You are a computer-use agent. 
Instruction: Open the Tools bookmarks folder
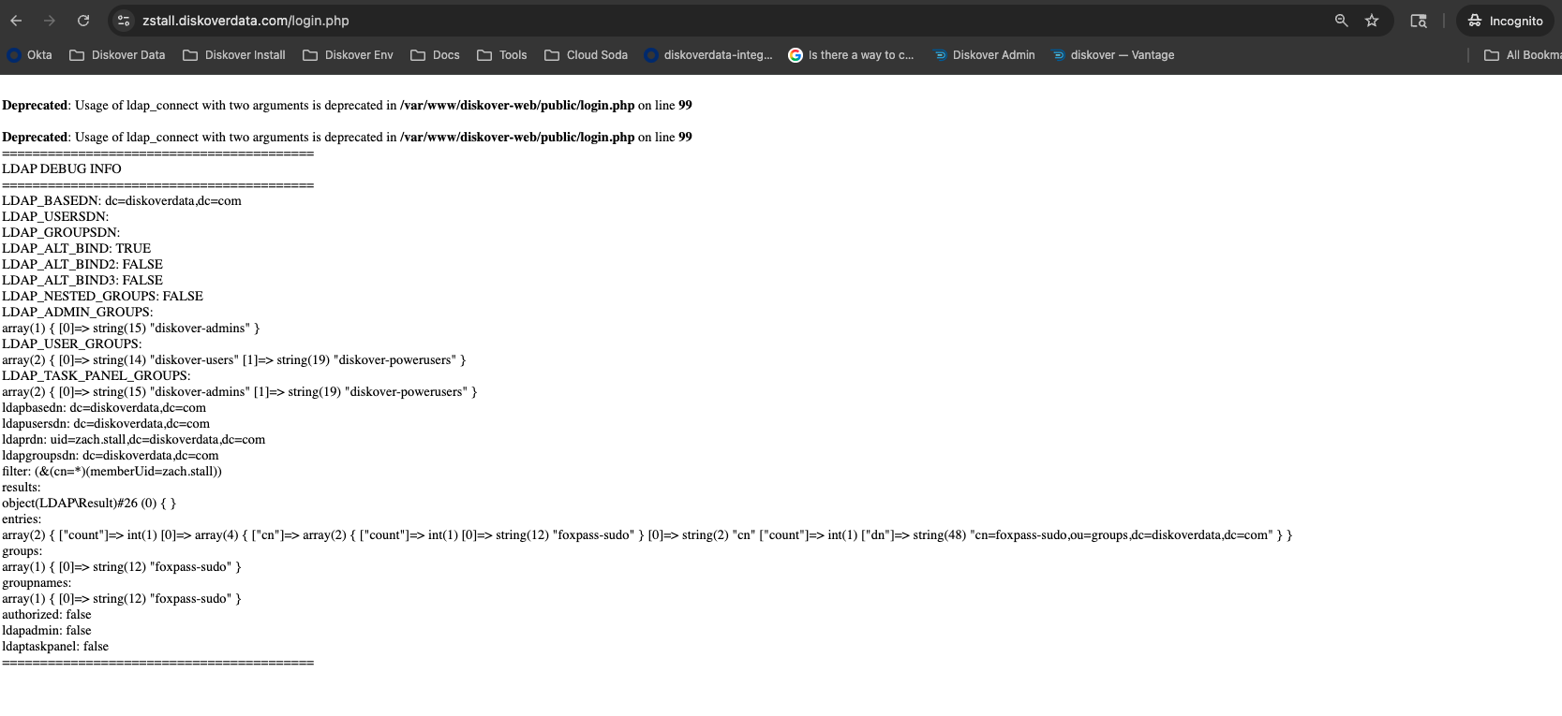501,55
